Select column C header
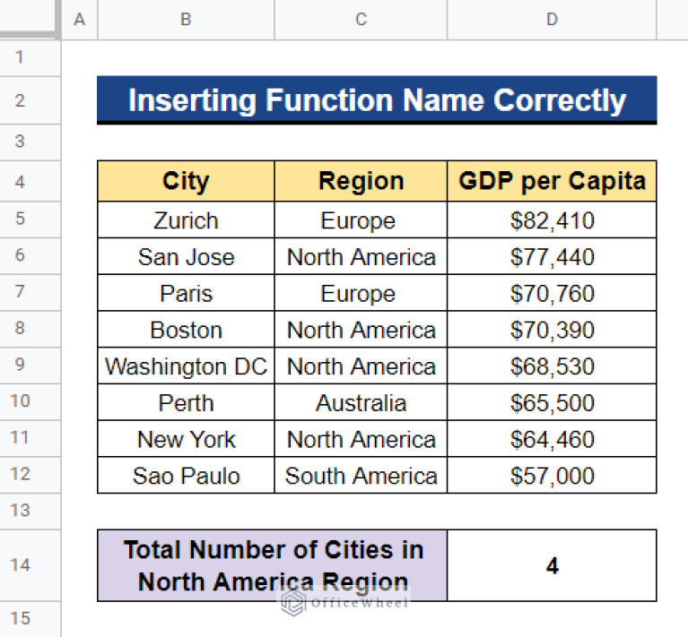 coord(361,19)
